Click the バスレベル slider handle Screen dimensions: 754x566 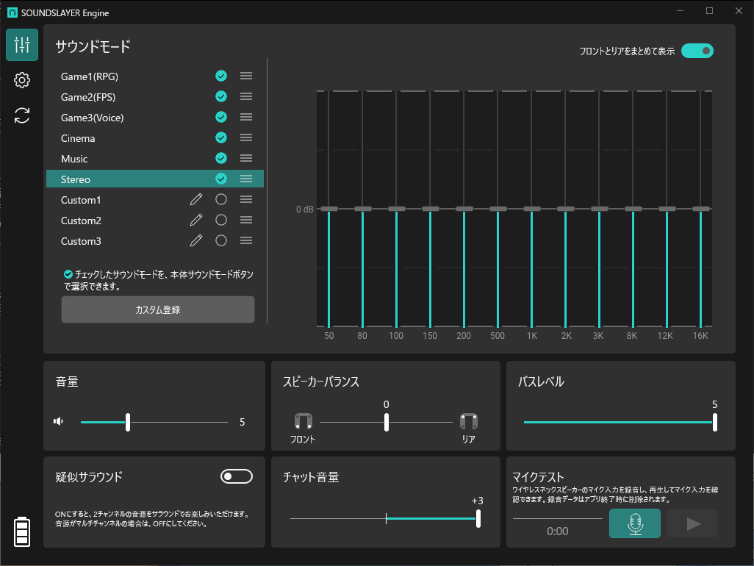tap(715, 422)
